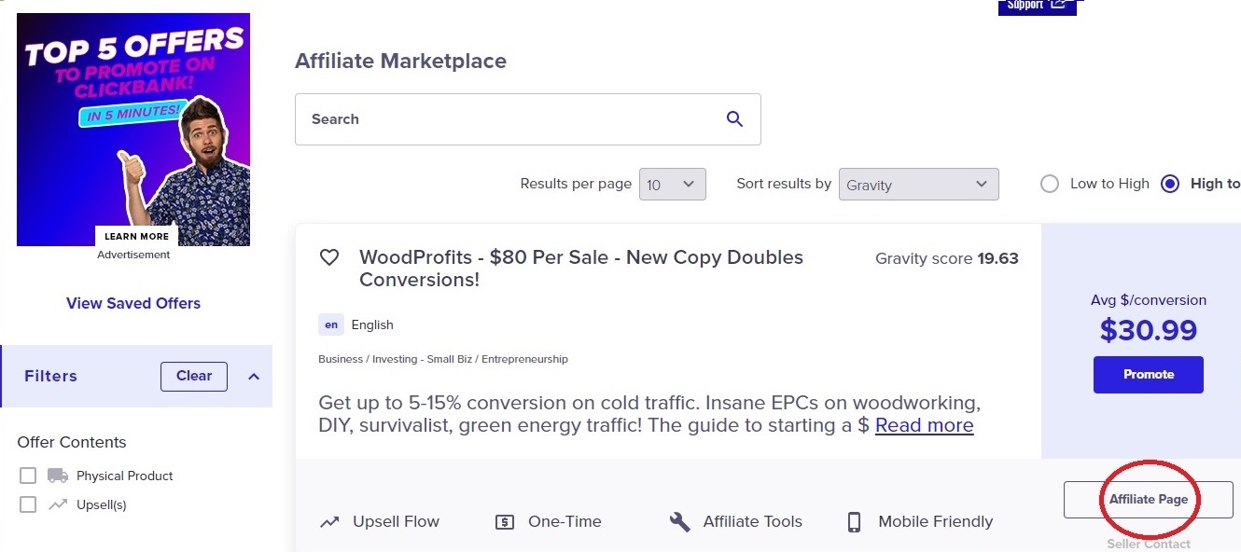The width and height of the screenshot is (1241, 552).
Task: Select the High to Low radio button
Action: pyautogui.click(x=1170, y=184)
